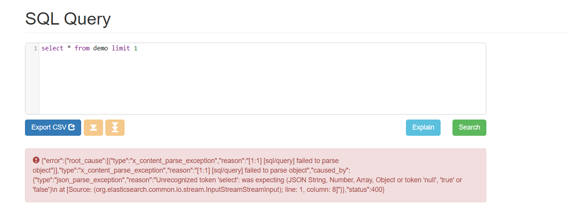The width and height of the screenshot is (569, 208).
Task: Click the blue Explain button
Action: click(423, 128)
